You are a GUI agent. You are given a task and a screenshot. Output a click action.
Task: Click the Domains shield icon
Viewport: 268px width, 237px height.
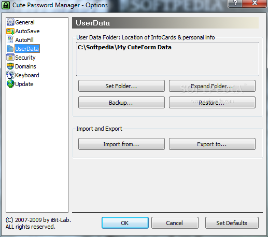click(x=10, y=66)
